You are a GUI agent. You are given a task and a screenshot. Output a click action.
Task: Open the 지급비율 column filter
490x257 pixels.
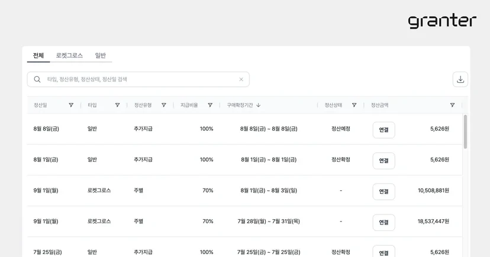[x=210, y=105]
